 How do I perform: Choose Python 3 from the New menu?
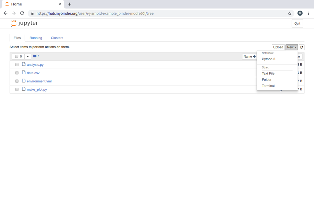tap(268, 59)
